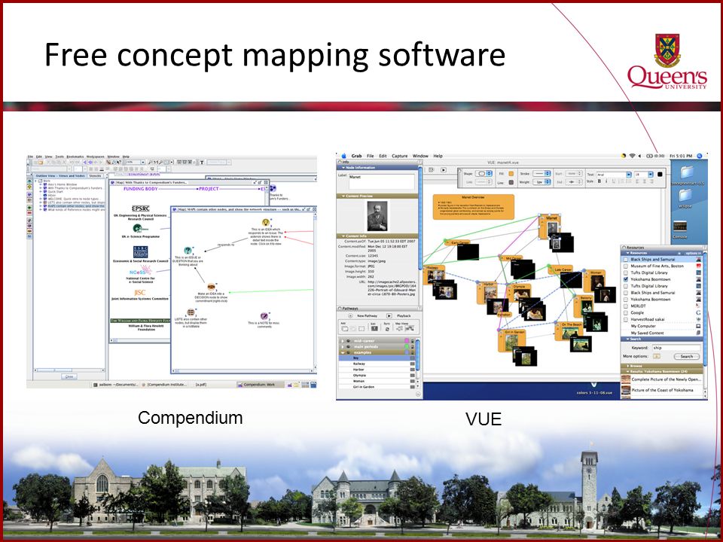Viewport: 723px width, 542px height.
Task: Click the orange Fill color swatch
Action: click(x=511, y=174)
